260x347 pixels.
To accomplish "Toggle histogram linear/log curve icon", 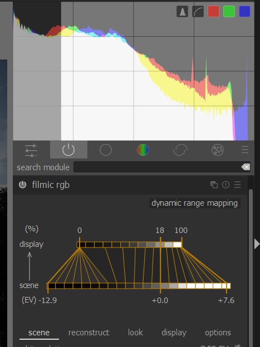I will (x=198, y=11).
